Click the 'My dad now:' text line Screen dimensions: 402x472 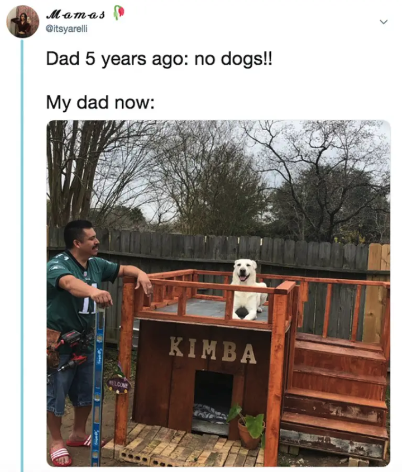click(100, 102)
